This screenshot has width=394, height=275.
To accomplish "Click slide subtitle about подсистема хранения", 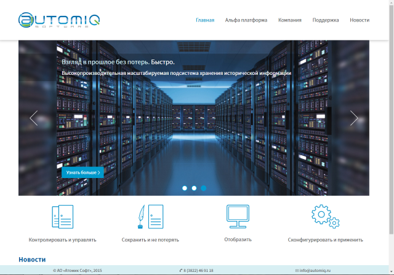I will [177, 73].
